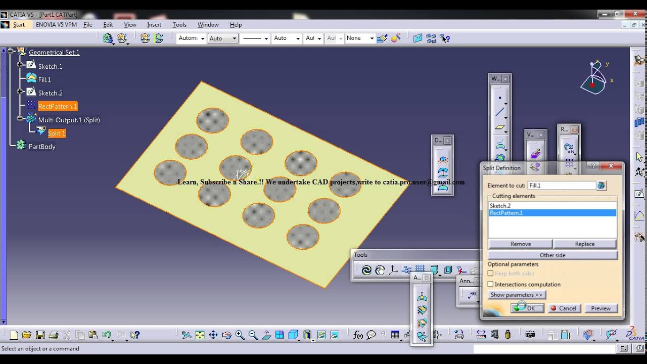647x364 pixels.
Task: Open the Automatic color dropdown
Action: (202, 38)
